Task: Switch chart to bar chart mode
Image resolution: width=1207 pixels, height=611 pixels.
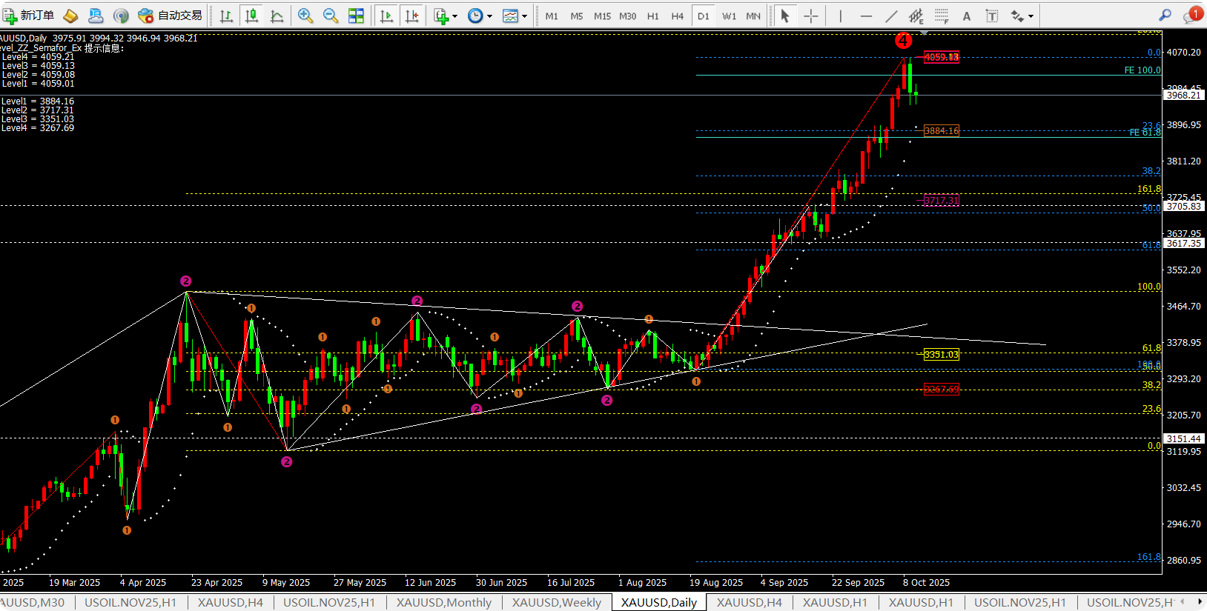Action: point(226,16)
